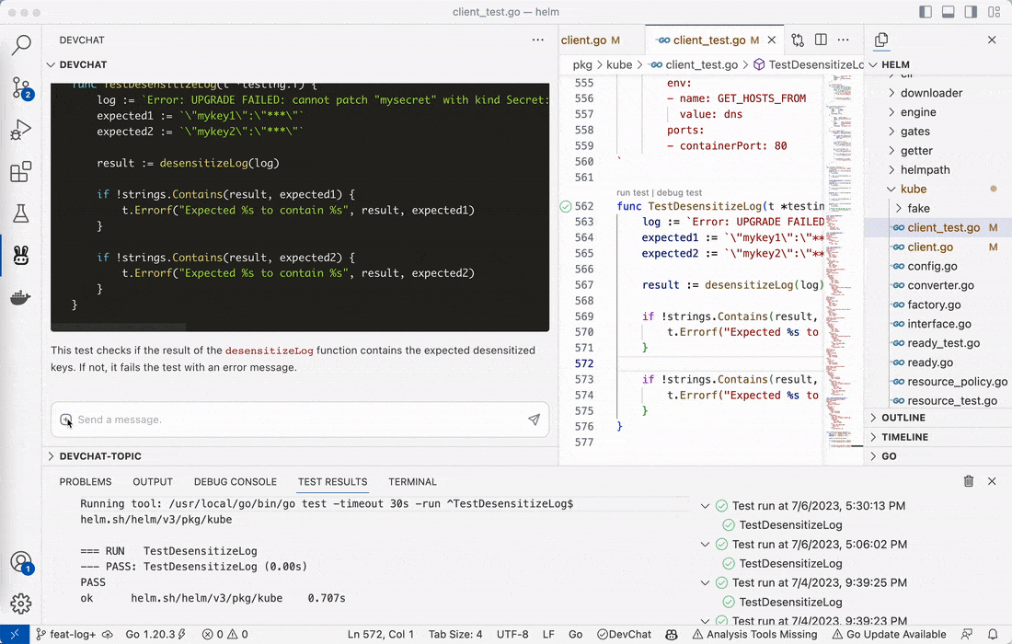1012x644 pixels.
Task: Open Source Control with 2 pending changes
Action: pyautogui.click(x=21, y=87)
